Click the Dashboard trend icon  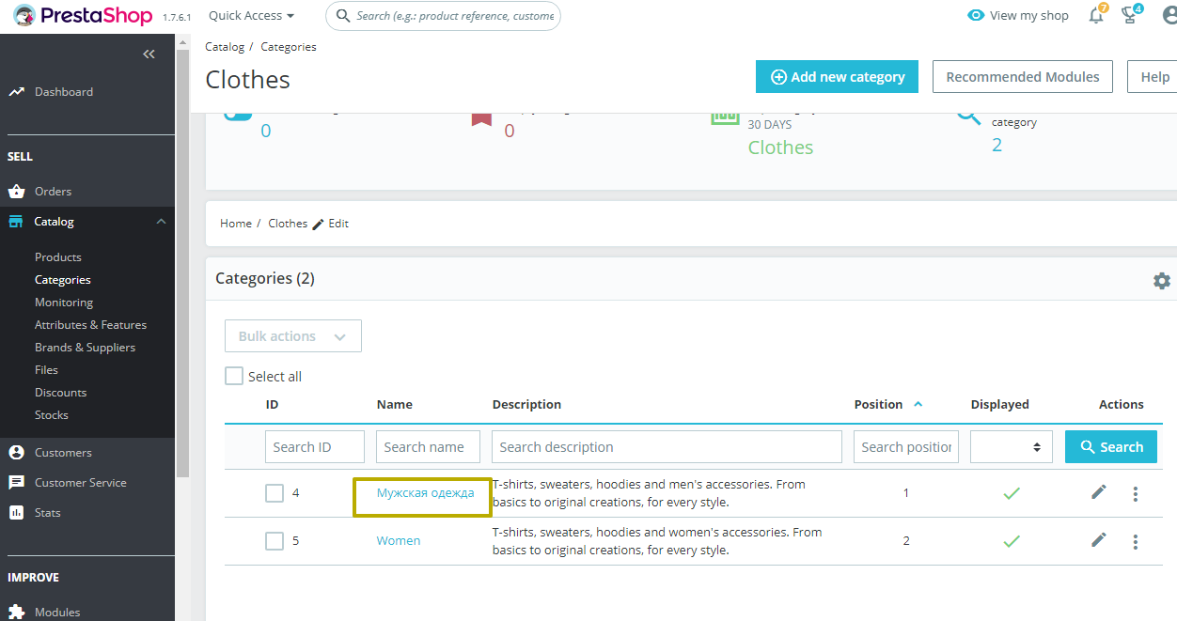[16, 92]
